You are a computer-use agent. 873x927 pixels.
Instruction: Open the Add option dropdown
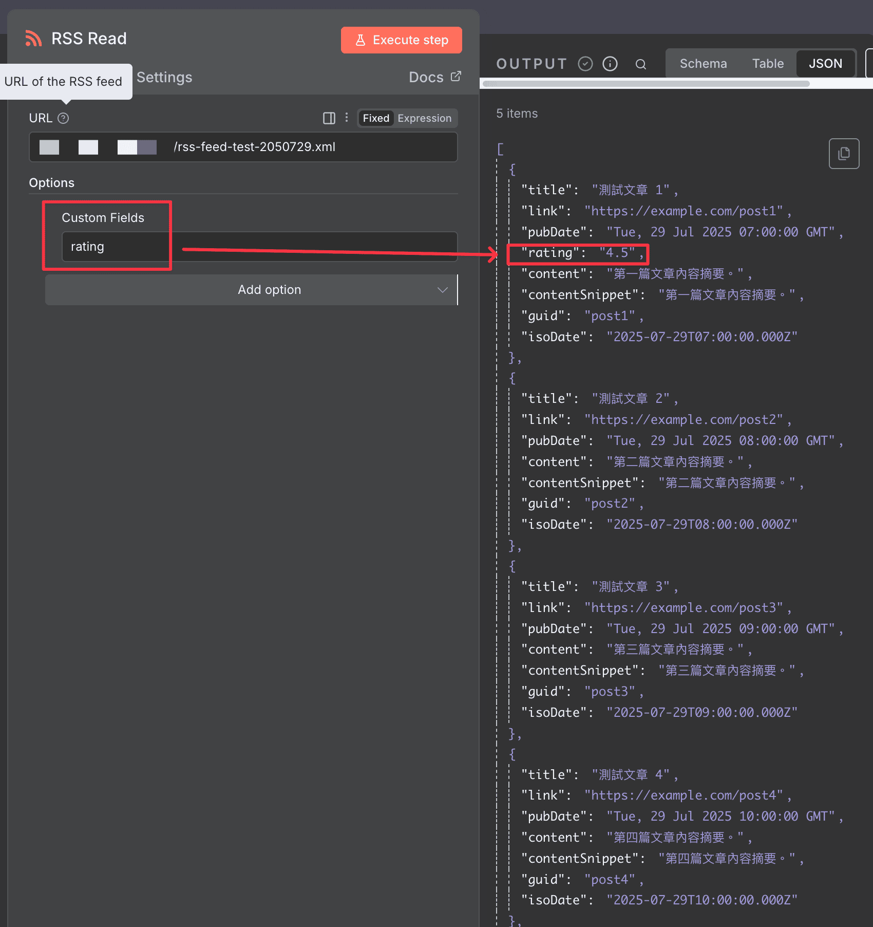point(269,289)
